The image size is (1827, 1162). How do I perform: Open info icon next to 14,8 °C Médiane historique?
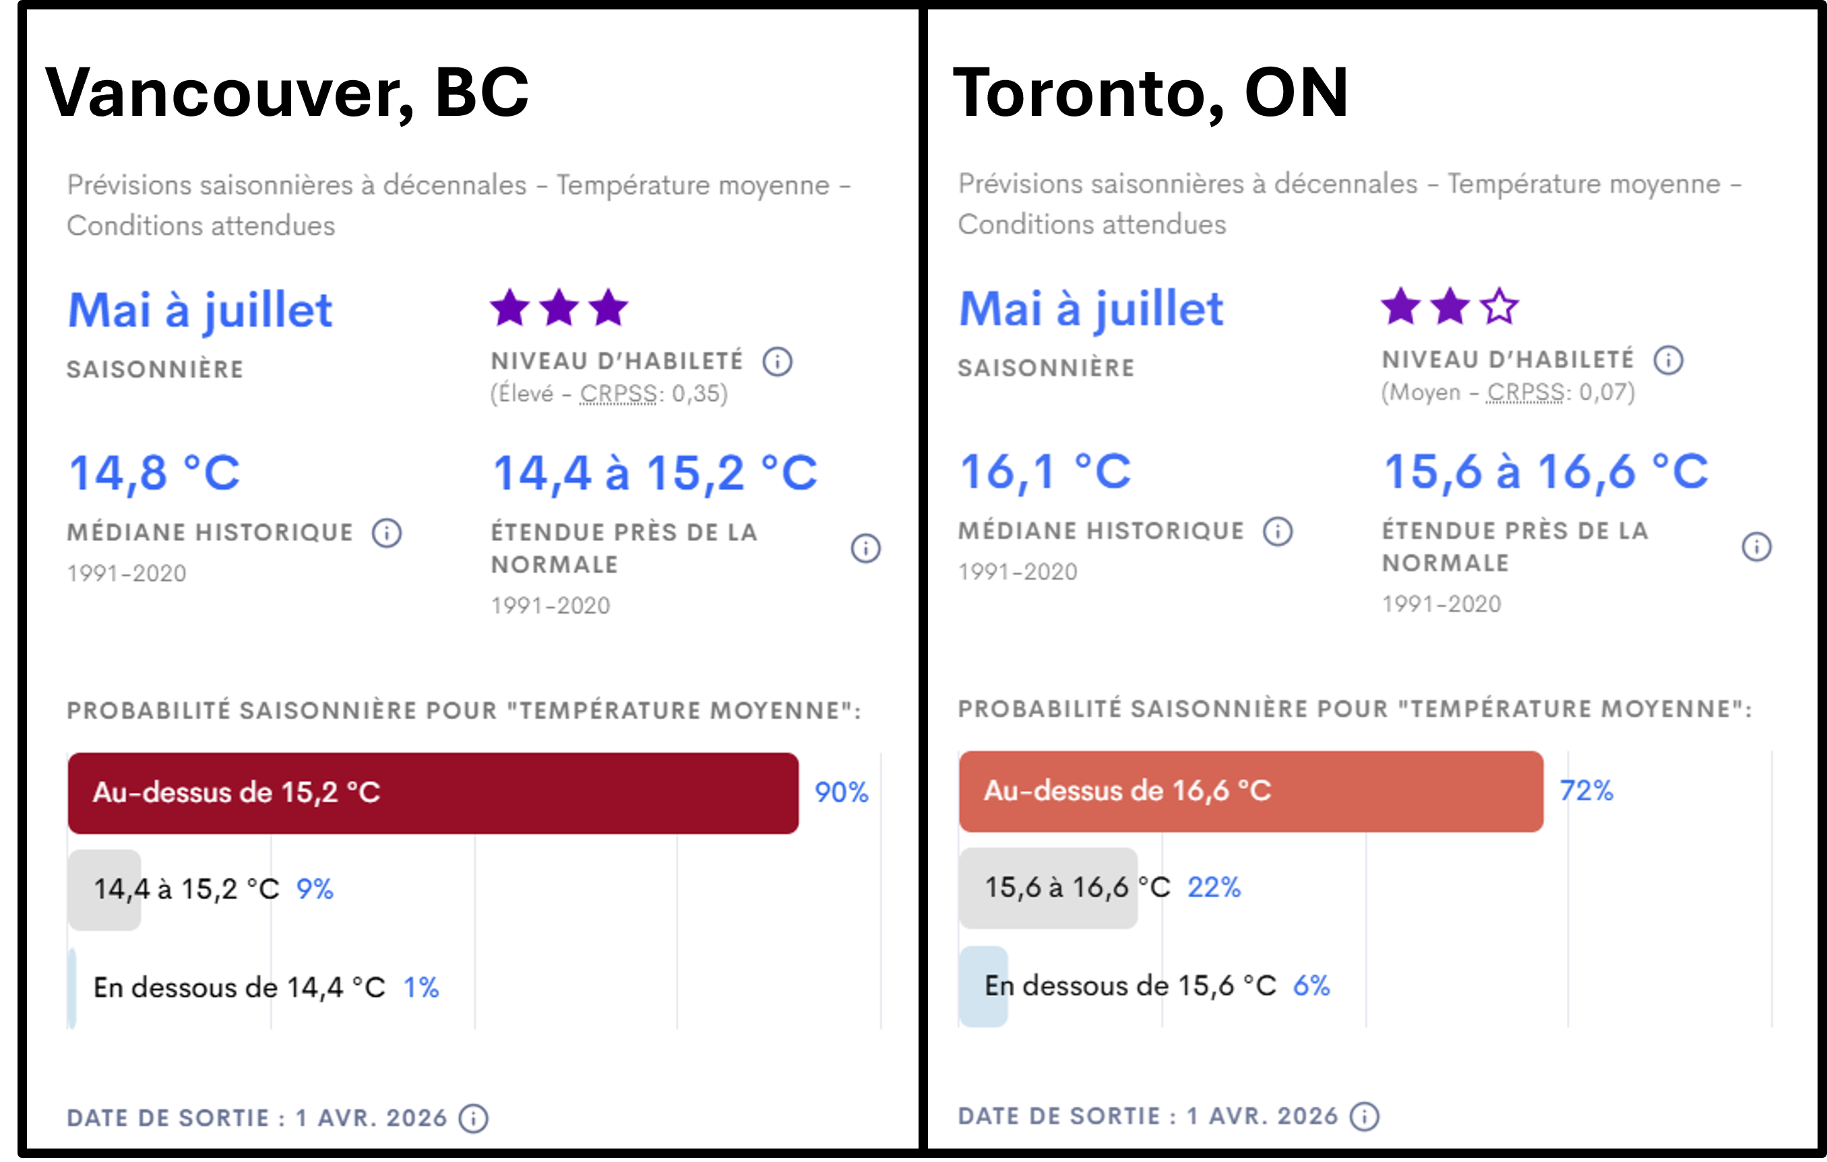pyautogui.click(x=386, y=534)
